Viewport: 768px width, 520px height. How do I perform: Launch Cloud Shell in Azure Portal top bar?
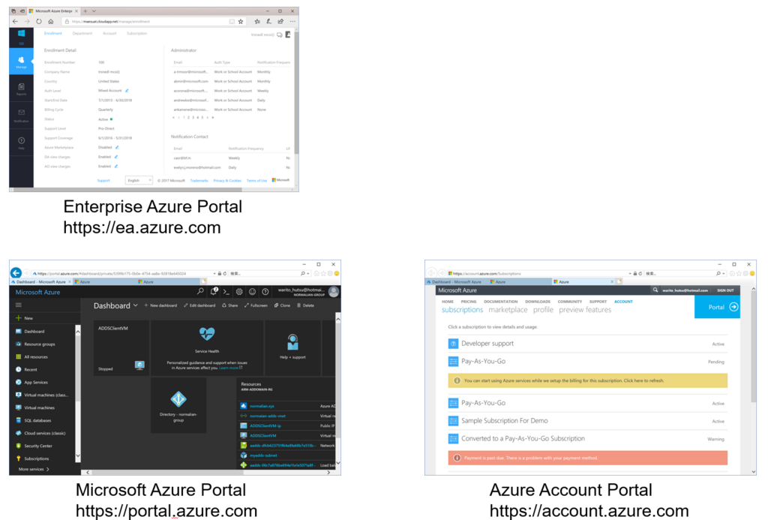click(x=226, y=292)
